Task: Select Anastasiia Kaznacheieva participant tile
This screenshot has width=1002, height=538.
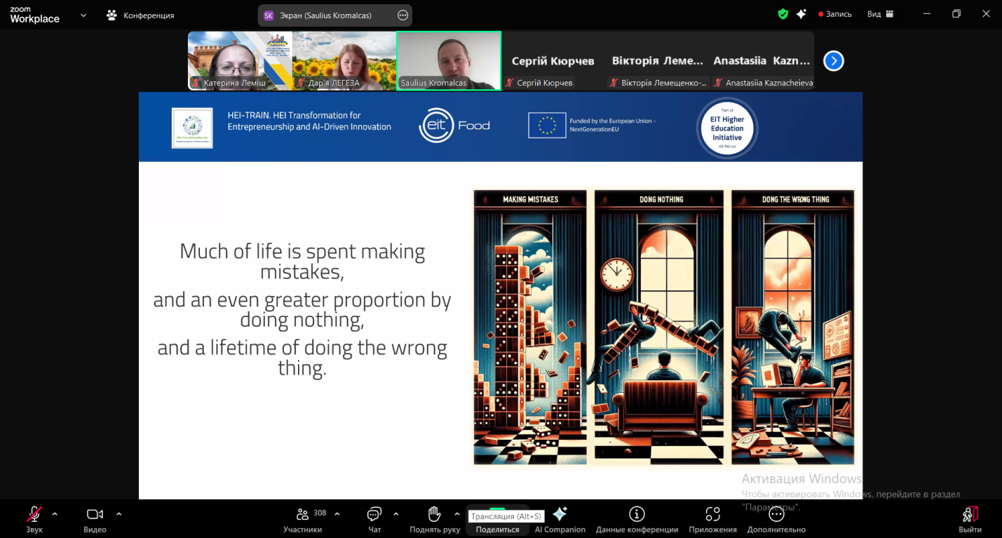Action: (x=762, y=61)
